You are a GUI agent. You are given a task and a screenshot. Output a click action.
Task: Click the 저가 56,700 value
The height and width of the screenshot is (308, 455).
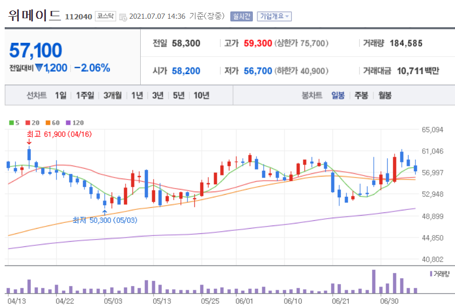257,71
